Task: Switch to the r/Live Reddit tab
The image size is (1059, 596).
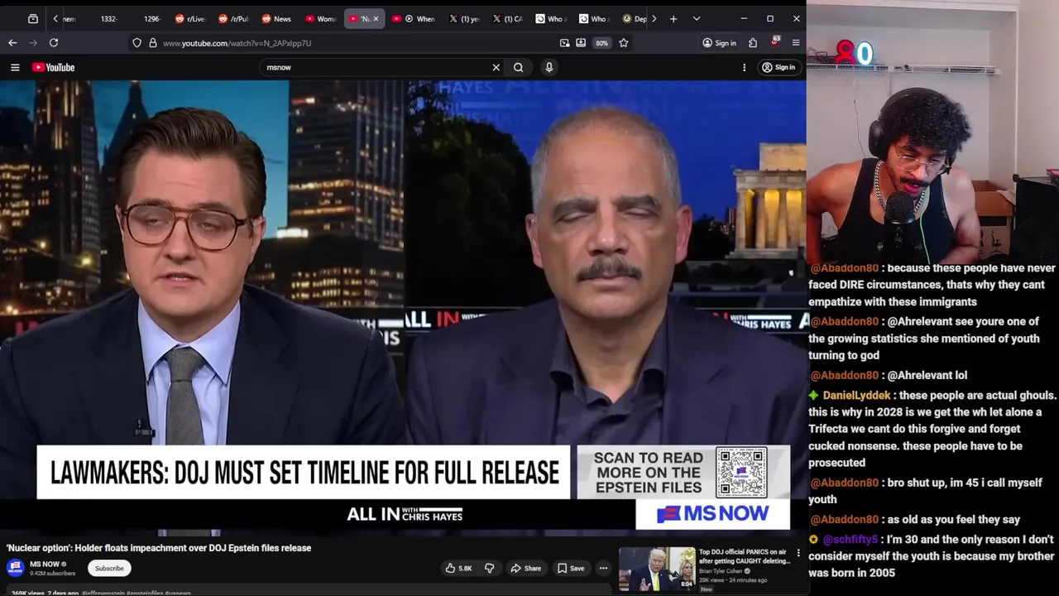Action: pos(190,18)
